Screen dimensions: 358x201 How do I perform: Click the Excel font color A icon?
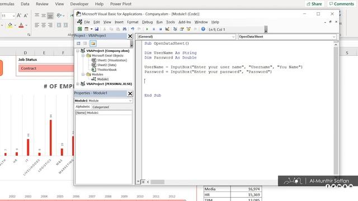click(x=21, y=25)
